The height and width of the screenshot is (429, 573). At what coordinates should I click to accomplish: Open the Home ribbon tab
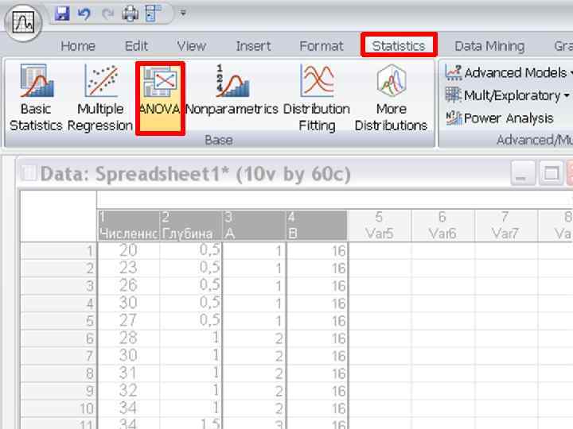(78, 46)
